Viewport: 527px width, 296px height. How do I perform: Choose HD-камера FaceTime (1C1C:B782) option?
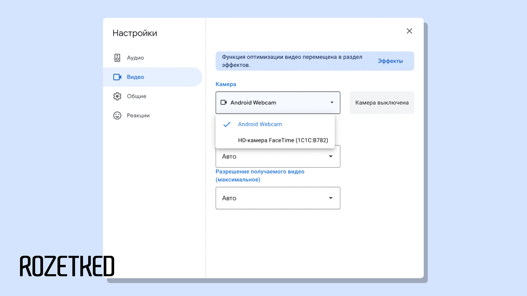[x=275, y=140]
